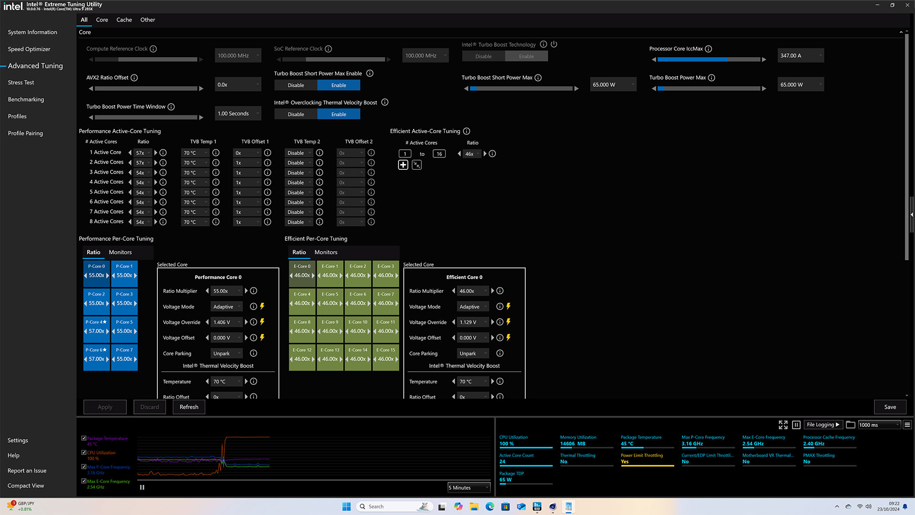This screenshot has height=515, width=915.
Task: Open the log file folder icon
Action: (x=851, y=425)
